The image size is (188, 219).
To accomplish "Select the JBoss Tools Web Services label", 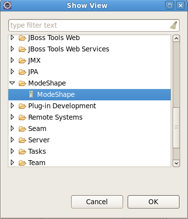I will click(69, 49).
